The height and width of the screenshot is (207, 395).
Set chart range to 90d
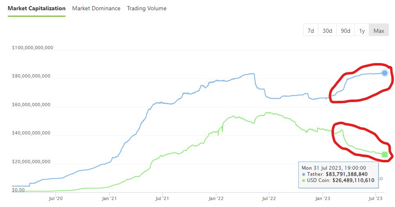click(345, 30)
